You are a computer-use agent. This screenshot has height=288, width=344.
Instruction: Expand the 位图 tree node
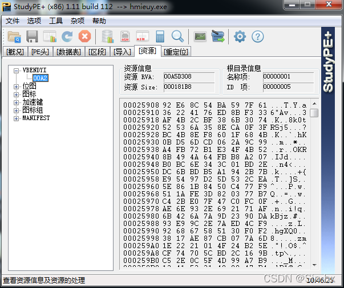point(16,87)
